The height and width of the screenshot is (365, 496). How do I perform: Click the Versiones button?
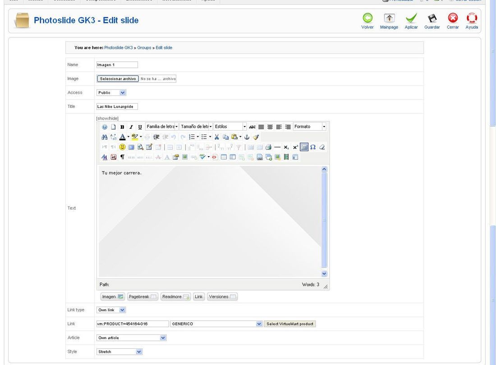click(x=222, y=297)
